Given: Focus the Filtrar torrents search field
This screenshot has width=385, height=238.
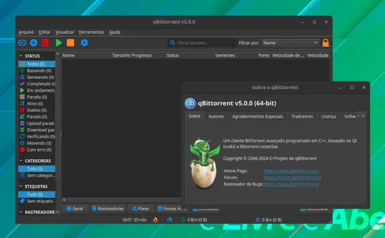Looking at the screenshot, I should click(x=202, y=43).
